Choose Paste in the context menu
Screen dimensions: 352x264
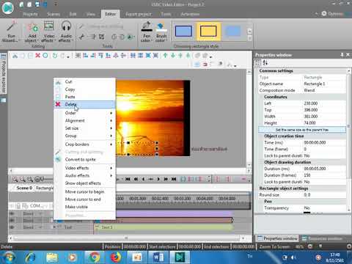[84, 97]
